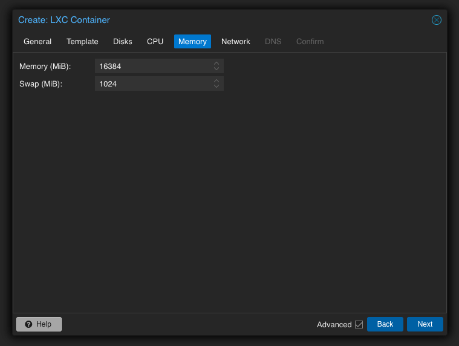Select the CPU tab

pyautogui.click(x=155, y=42)
